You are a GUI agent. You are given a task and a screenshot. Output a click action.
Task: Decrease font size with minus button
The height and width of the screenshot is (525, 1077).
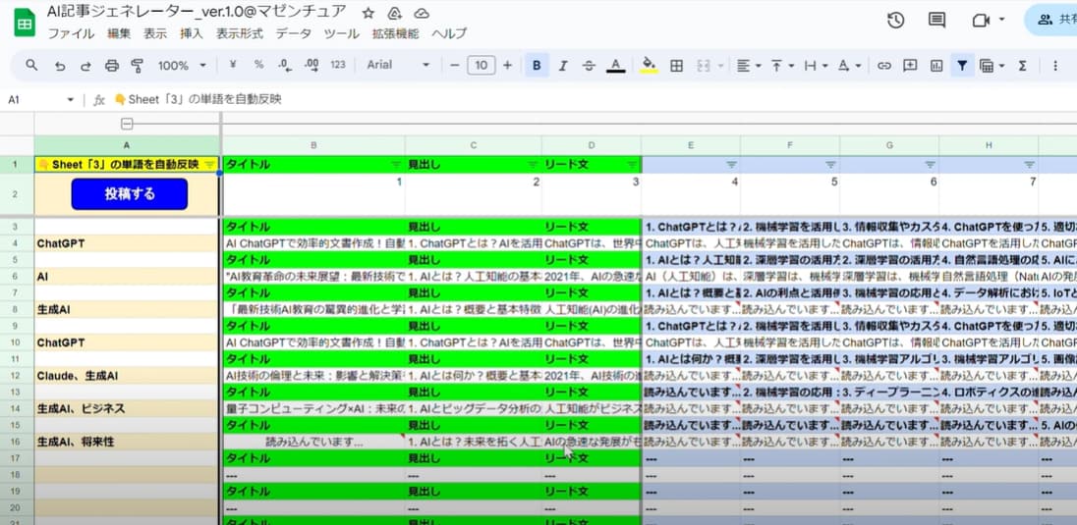454,65
